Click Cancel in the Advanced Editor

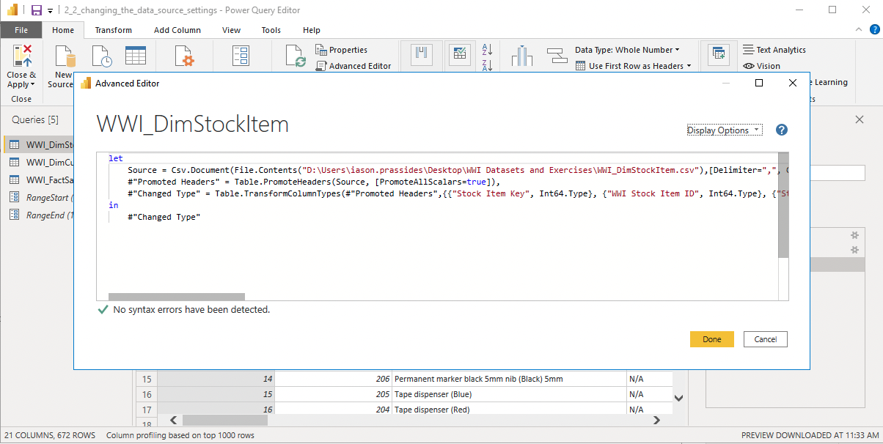[766, 339]
